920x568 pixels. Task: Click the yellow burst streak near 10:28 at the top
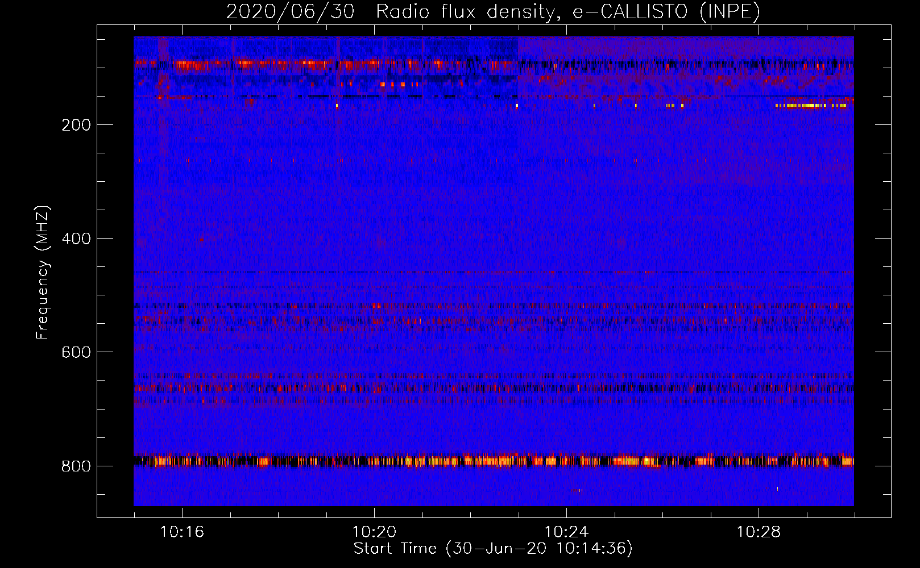pos(811,105)
